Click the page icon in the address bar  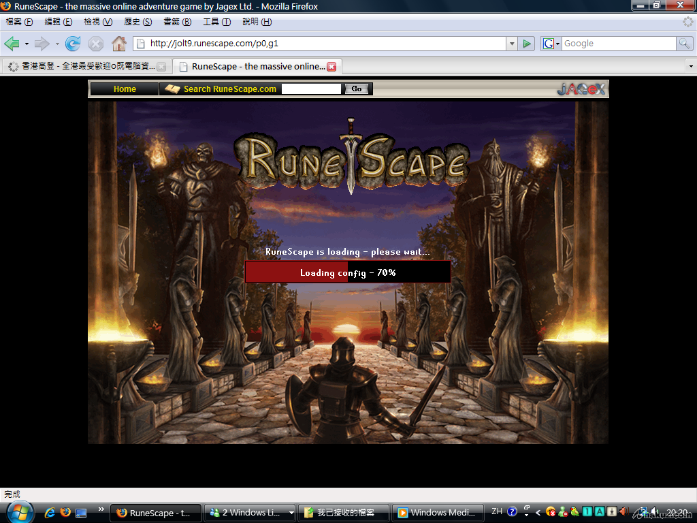click(x=140, y=44)
